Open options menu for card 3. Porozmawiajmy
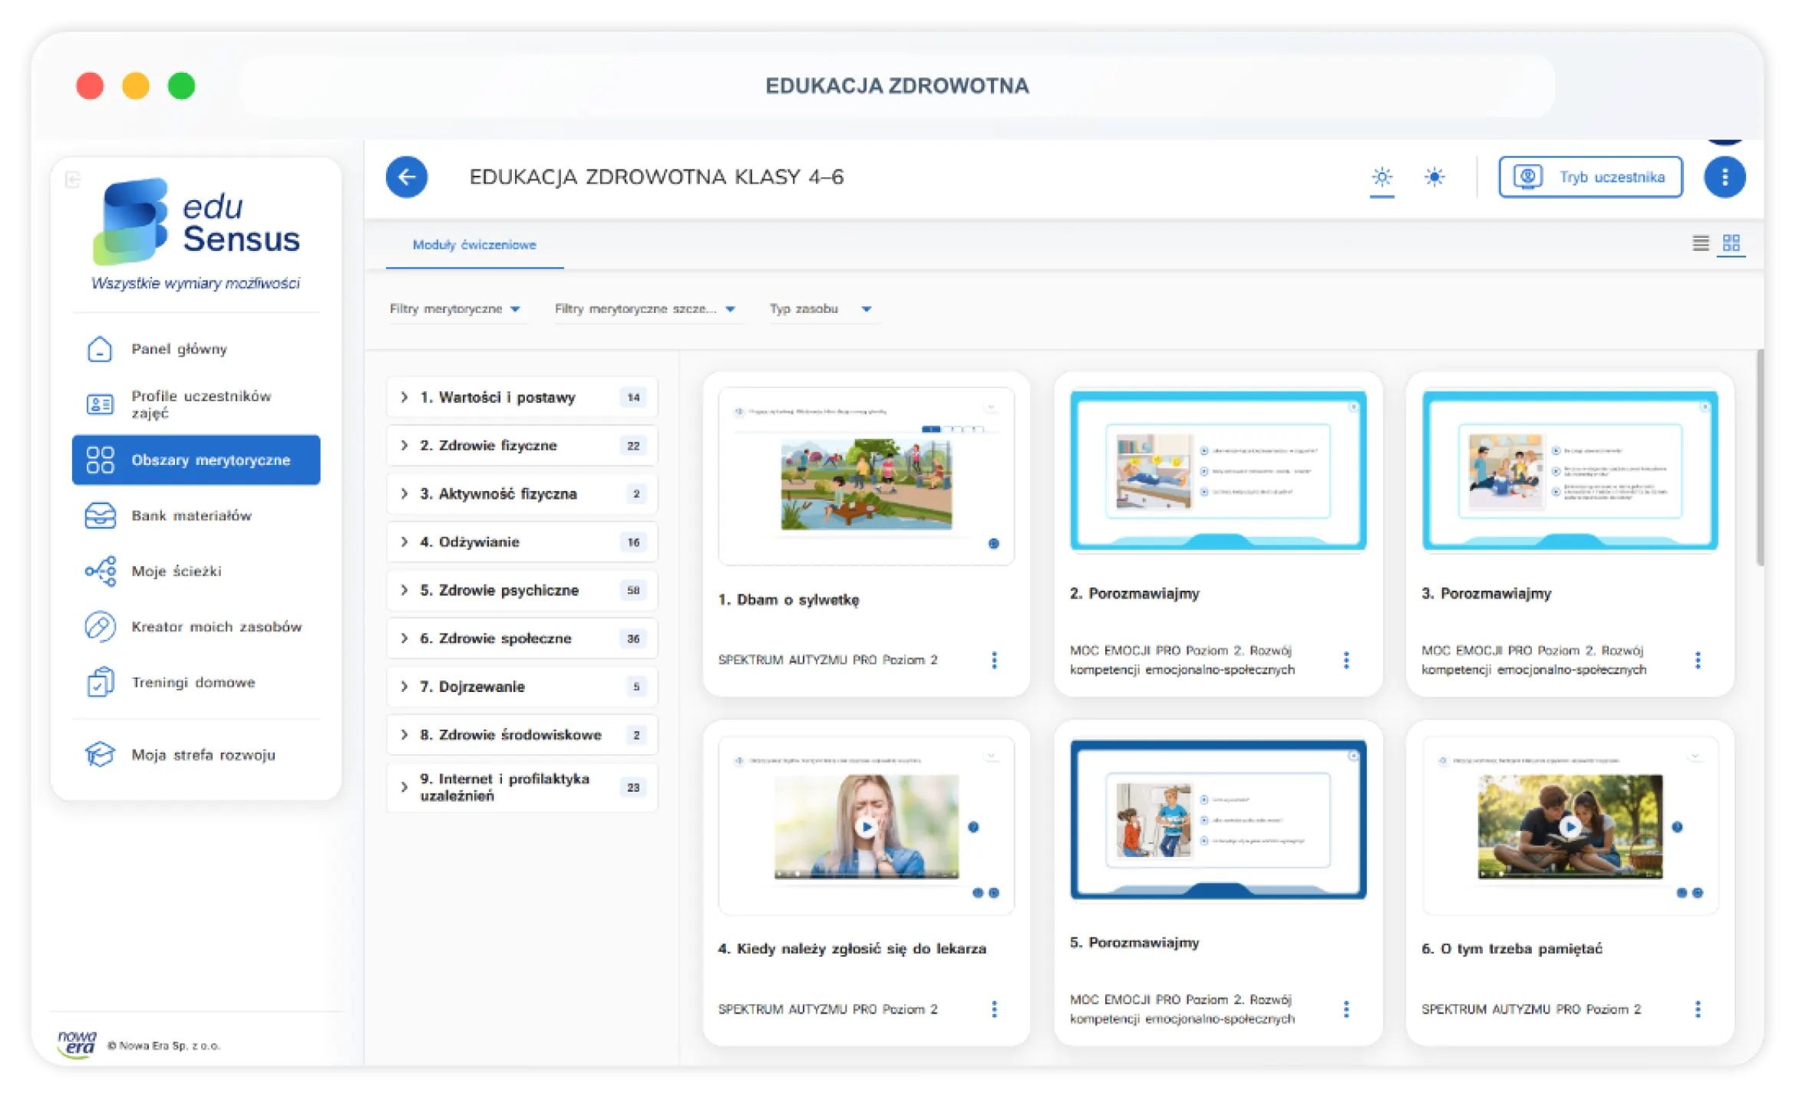The width and height of the screenshot is (1796, 1094). [x=1698, y=661]
